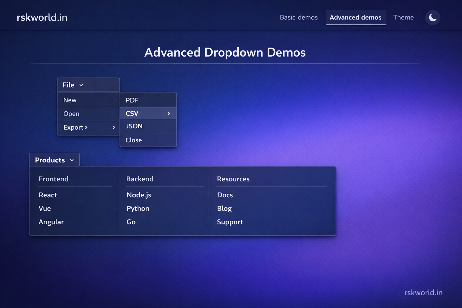
Task: Choose Python from the Backend column
Action: coord(138,208)
